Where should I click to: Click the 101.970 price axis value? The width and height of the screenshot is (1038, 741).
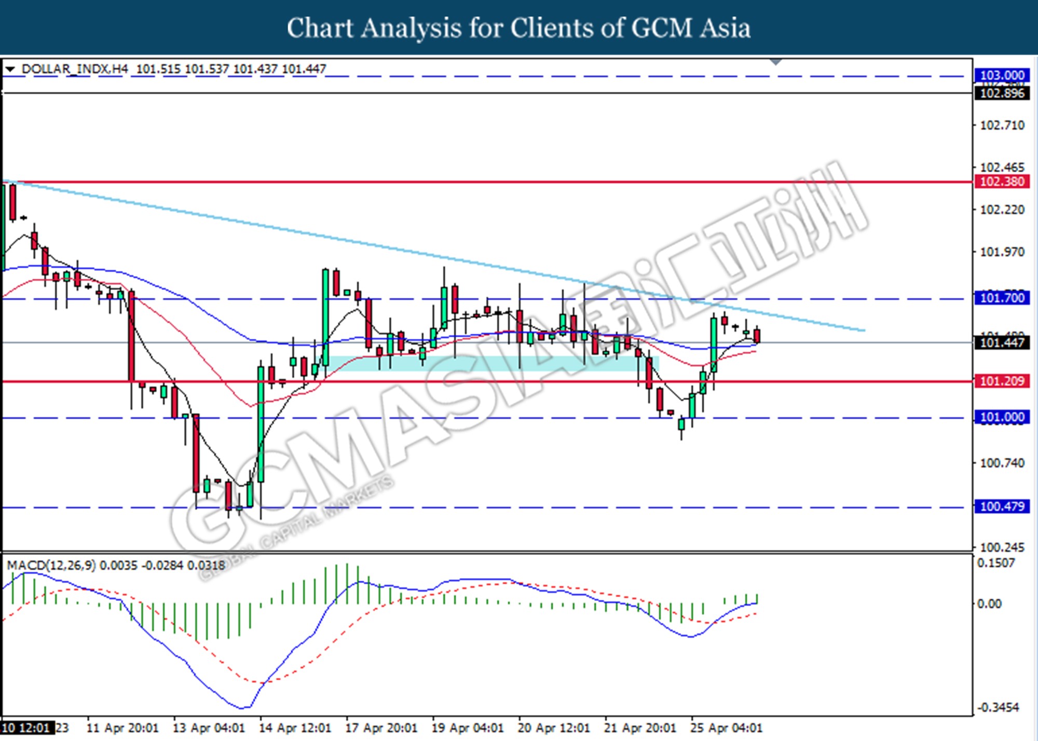point(1002,252)
